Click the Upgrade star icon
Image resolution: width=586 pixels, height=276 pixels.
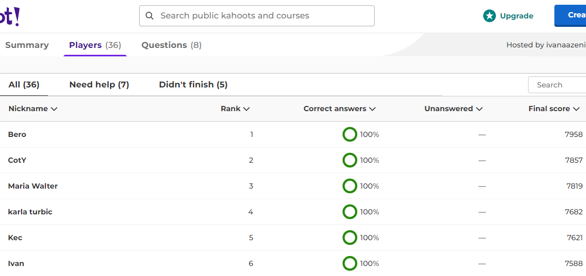489,16
